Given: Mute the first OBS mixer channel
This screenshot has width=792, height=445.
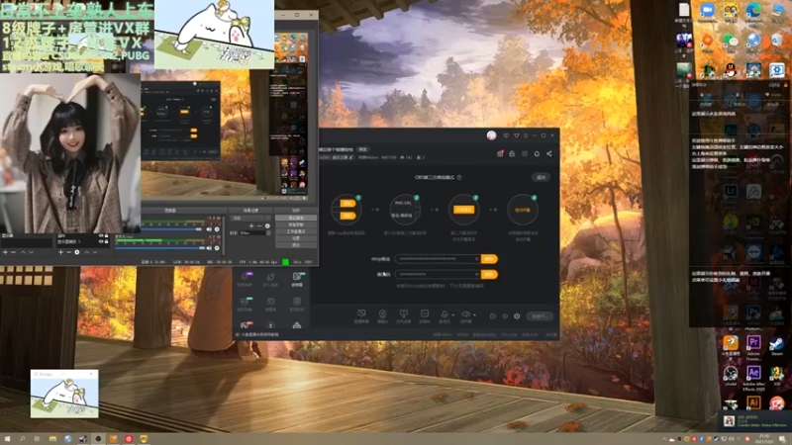Looking at the screenshot, I should tap(209, 229).
